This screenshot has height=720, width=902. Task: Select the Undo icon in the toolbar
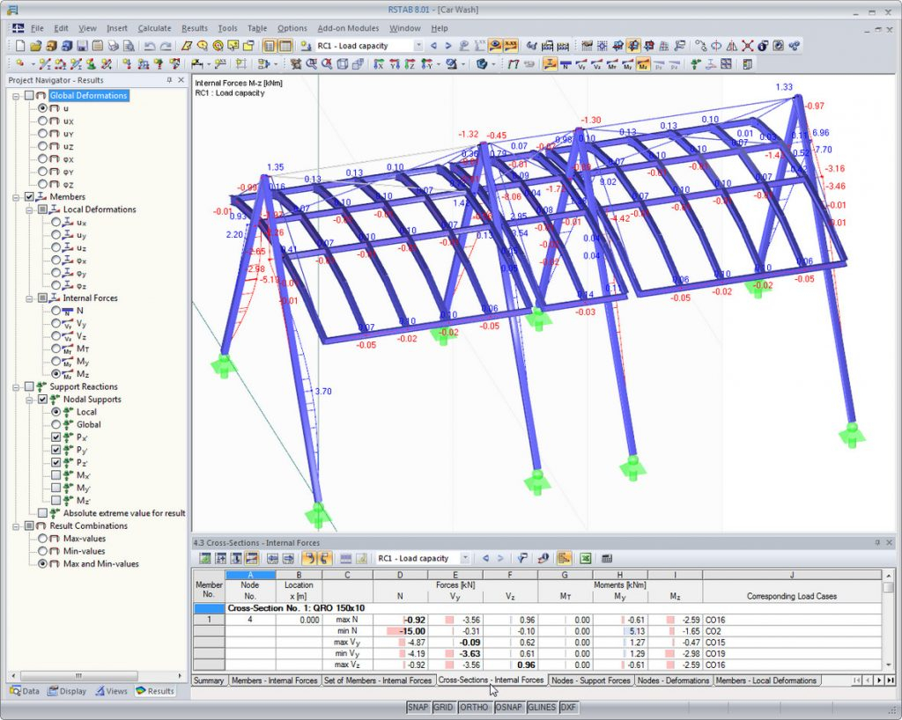click(151, 45)
